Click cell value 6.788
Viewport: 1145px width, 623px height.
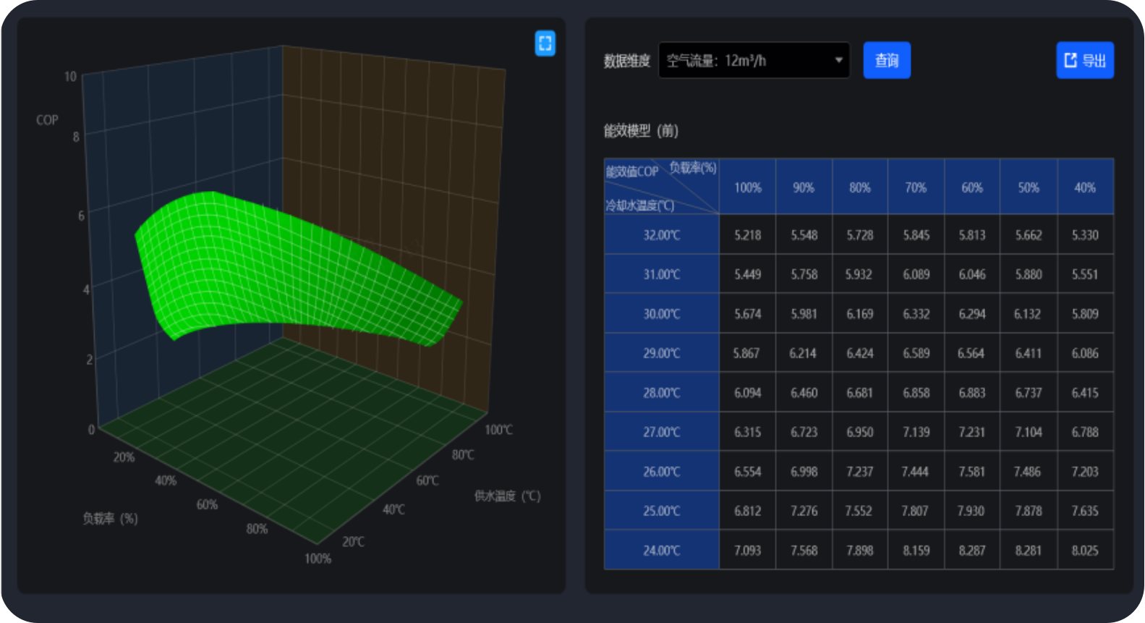(1085, 432)
